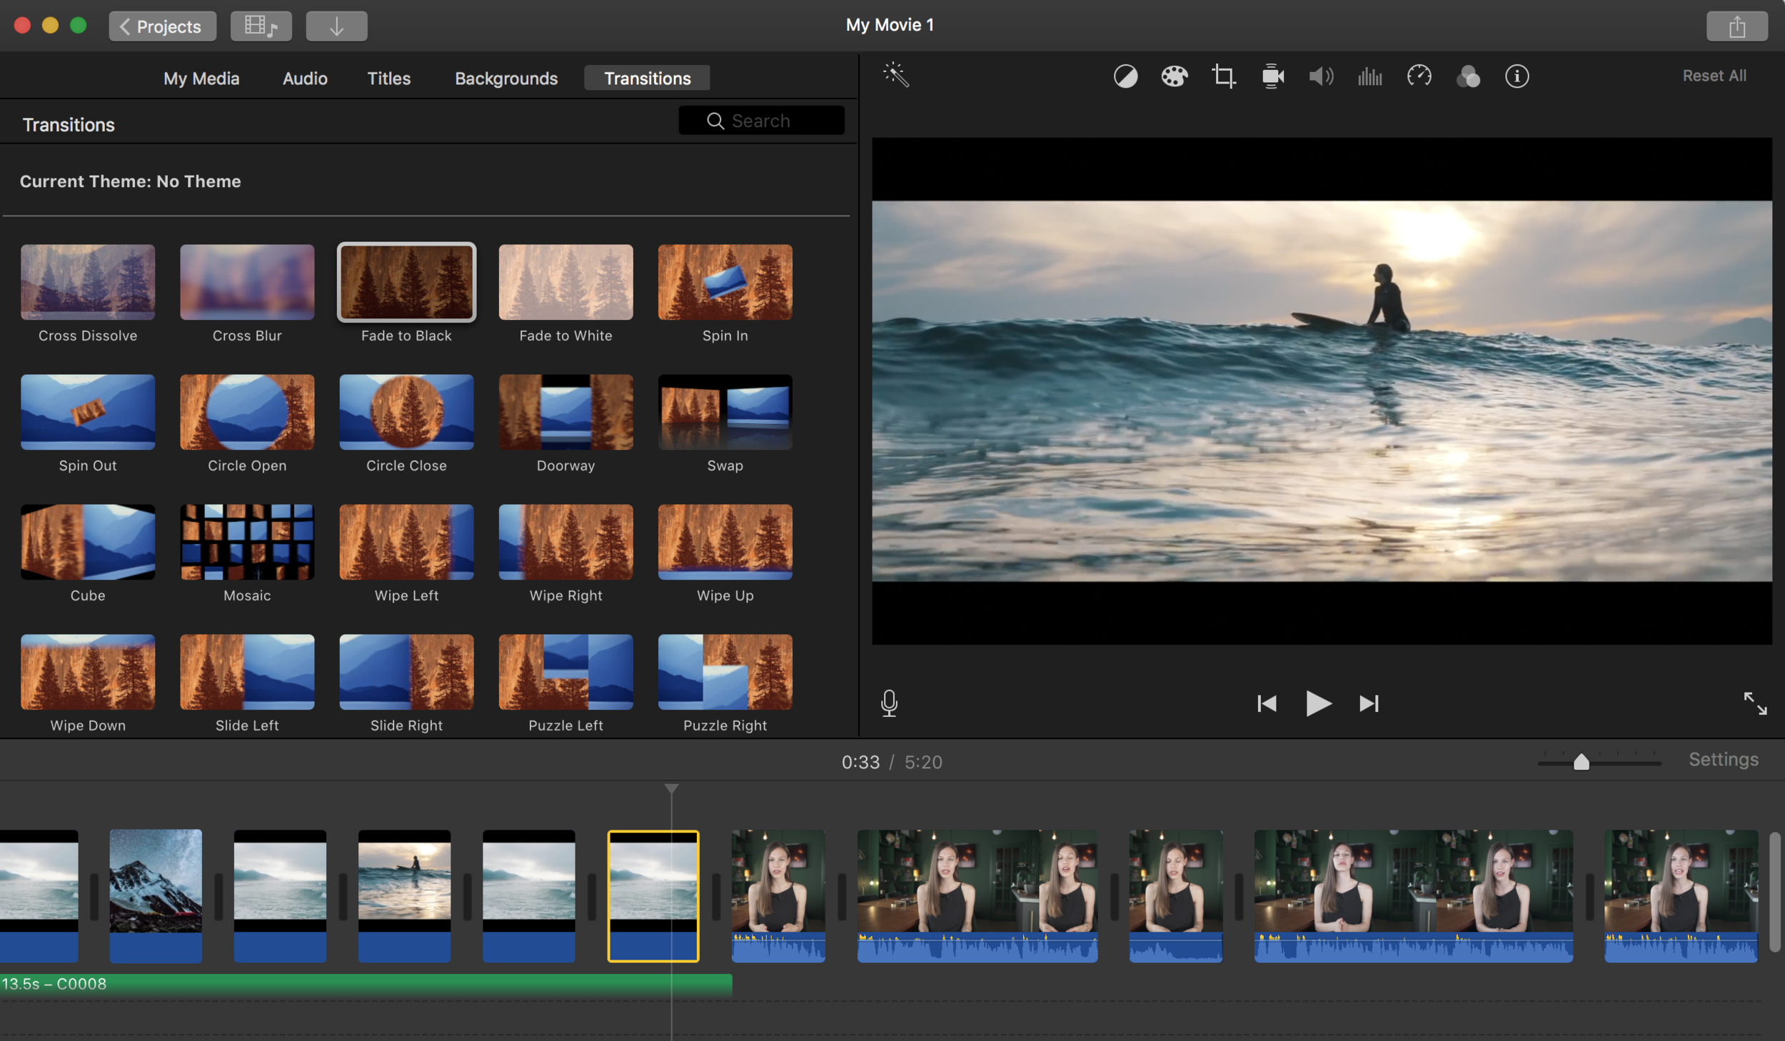Choose the Puzzle Right transition
The height and width of the screenshot is (1041, 1785).
click(x=725, y=672)
